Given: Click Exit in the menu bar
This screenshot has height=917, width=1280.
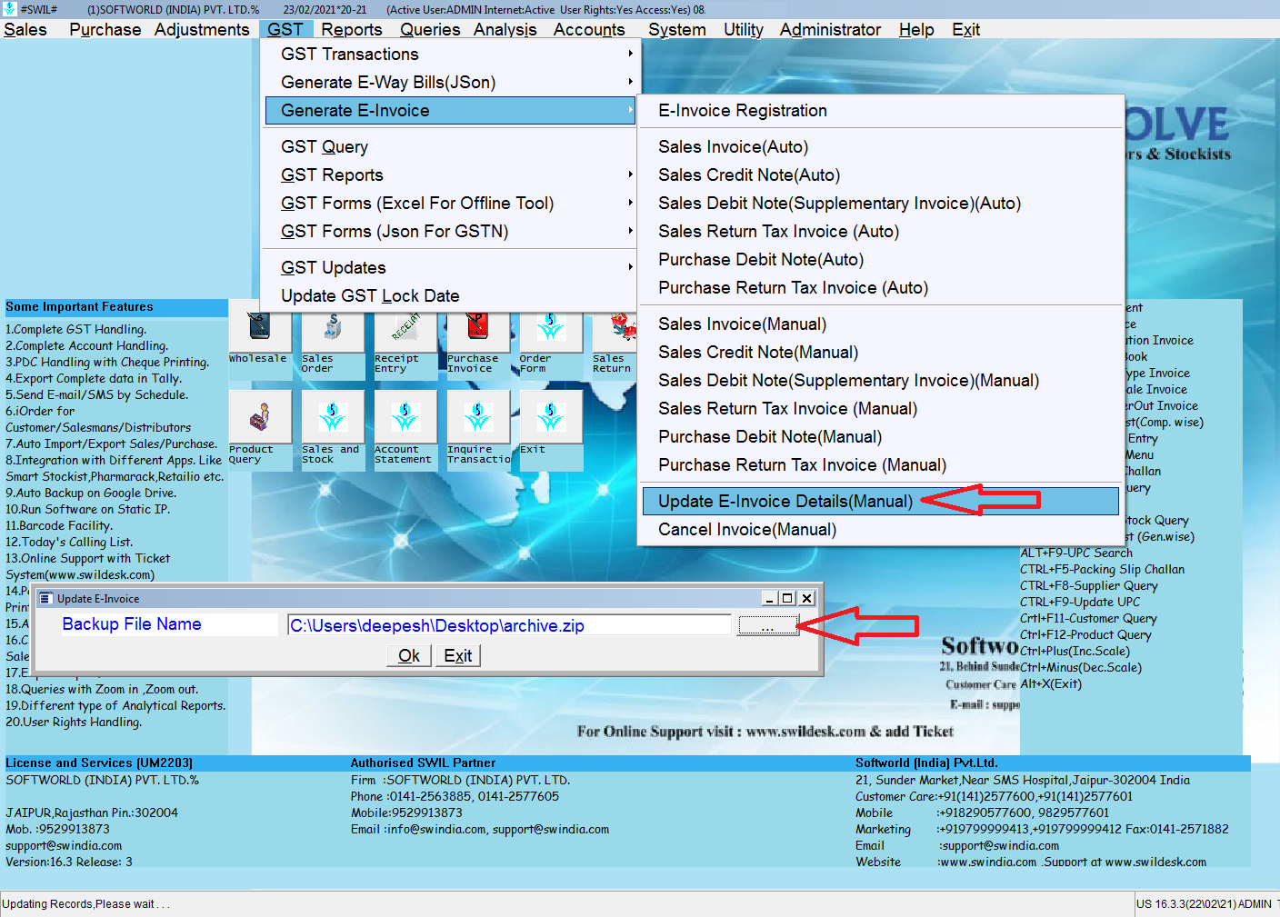Looking at the screenshot, I should point(965,30).
